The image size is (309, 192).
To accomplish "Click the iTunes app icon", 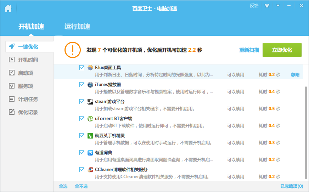I will 90,85.
